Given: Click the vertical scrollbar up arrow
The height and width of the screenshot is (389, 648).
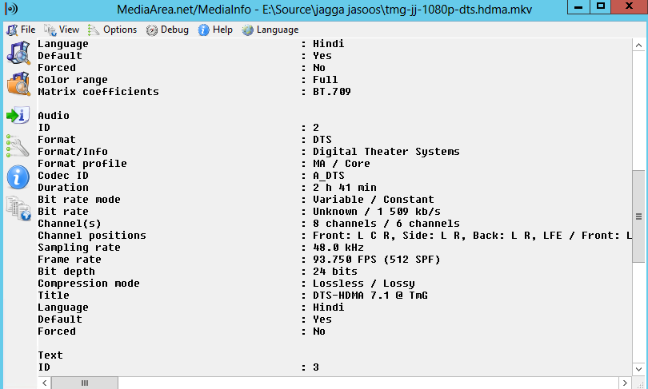Looking at the screenshot, I should pos(638,43).
